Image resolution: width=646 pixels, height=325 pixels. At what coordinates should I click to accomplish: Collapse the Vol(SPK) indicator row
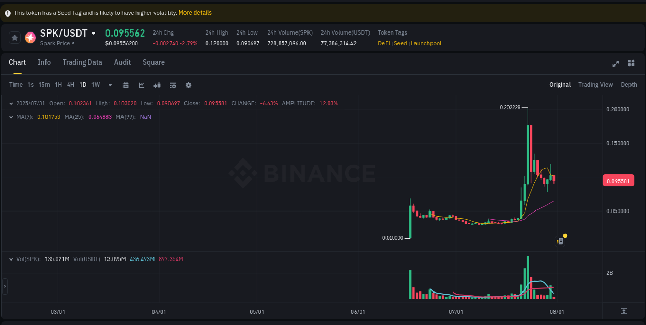pos(11,258)
